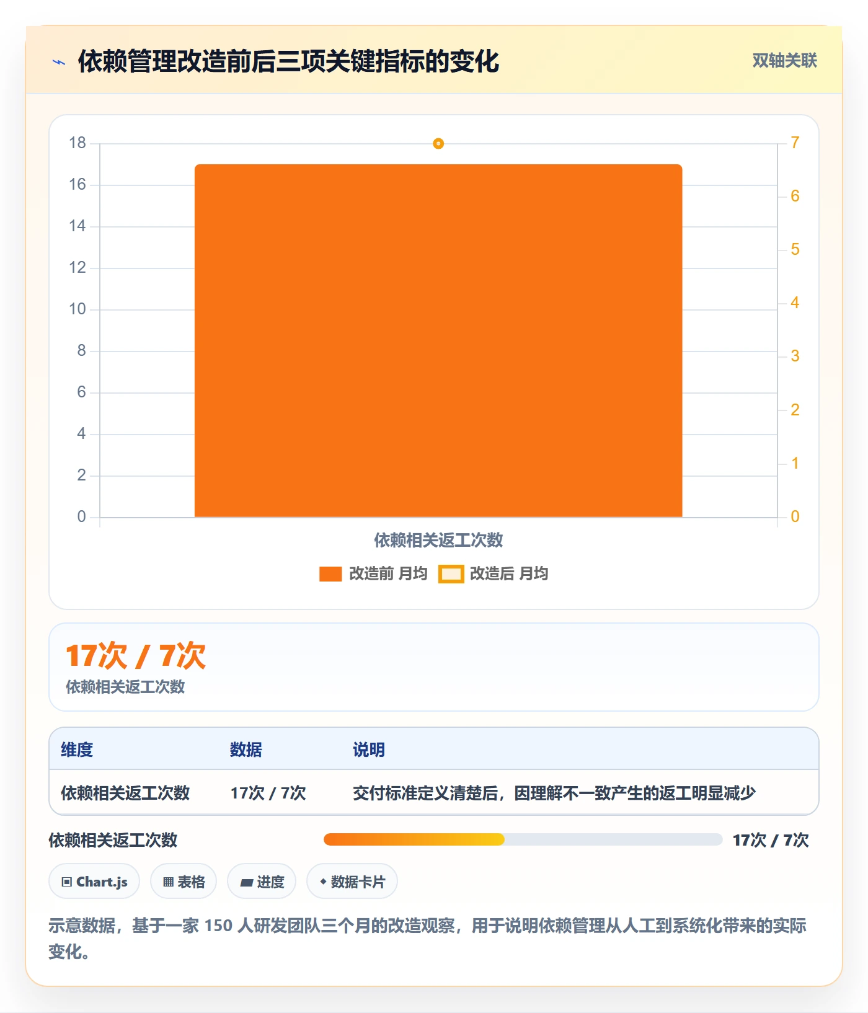Viewport: 868px width, 1013px height.
Task: Click the 依赖相关返工次数 x-axis label under chart
Action: click(x=438, y=540)
